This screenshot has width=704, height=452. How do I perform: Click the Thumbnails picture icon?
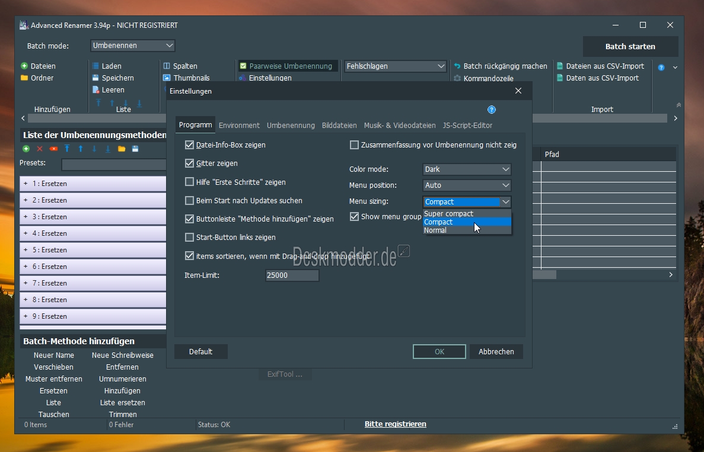coord(167,78)
